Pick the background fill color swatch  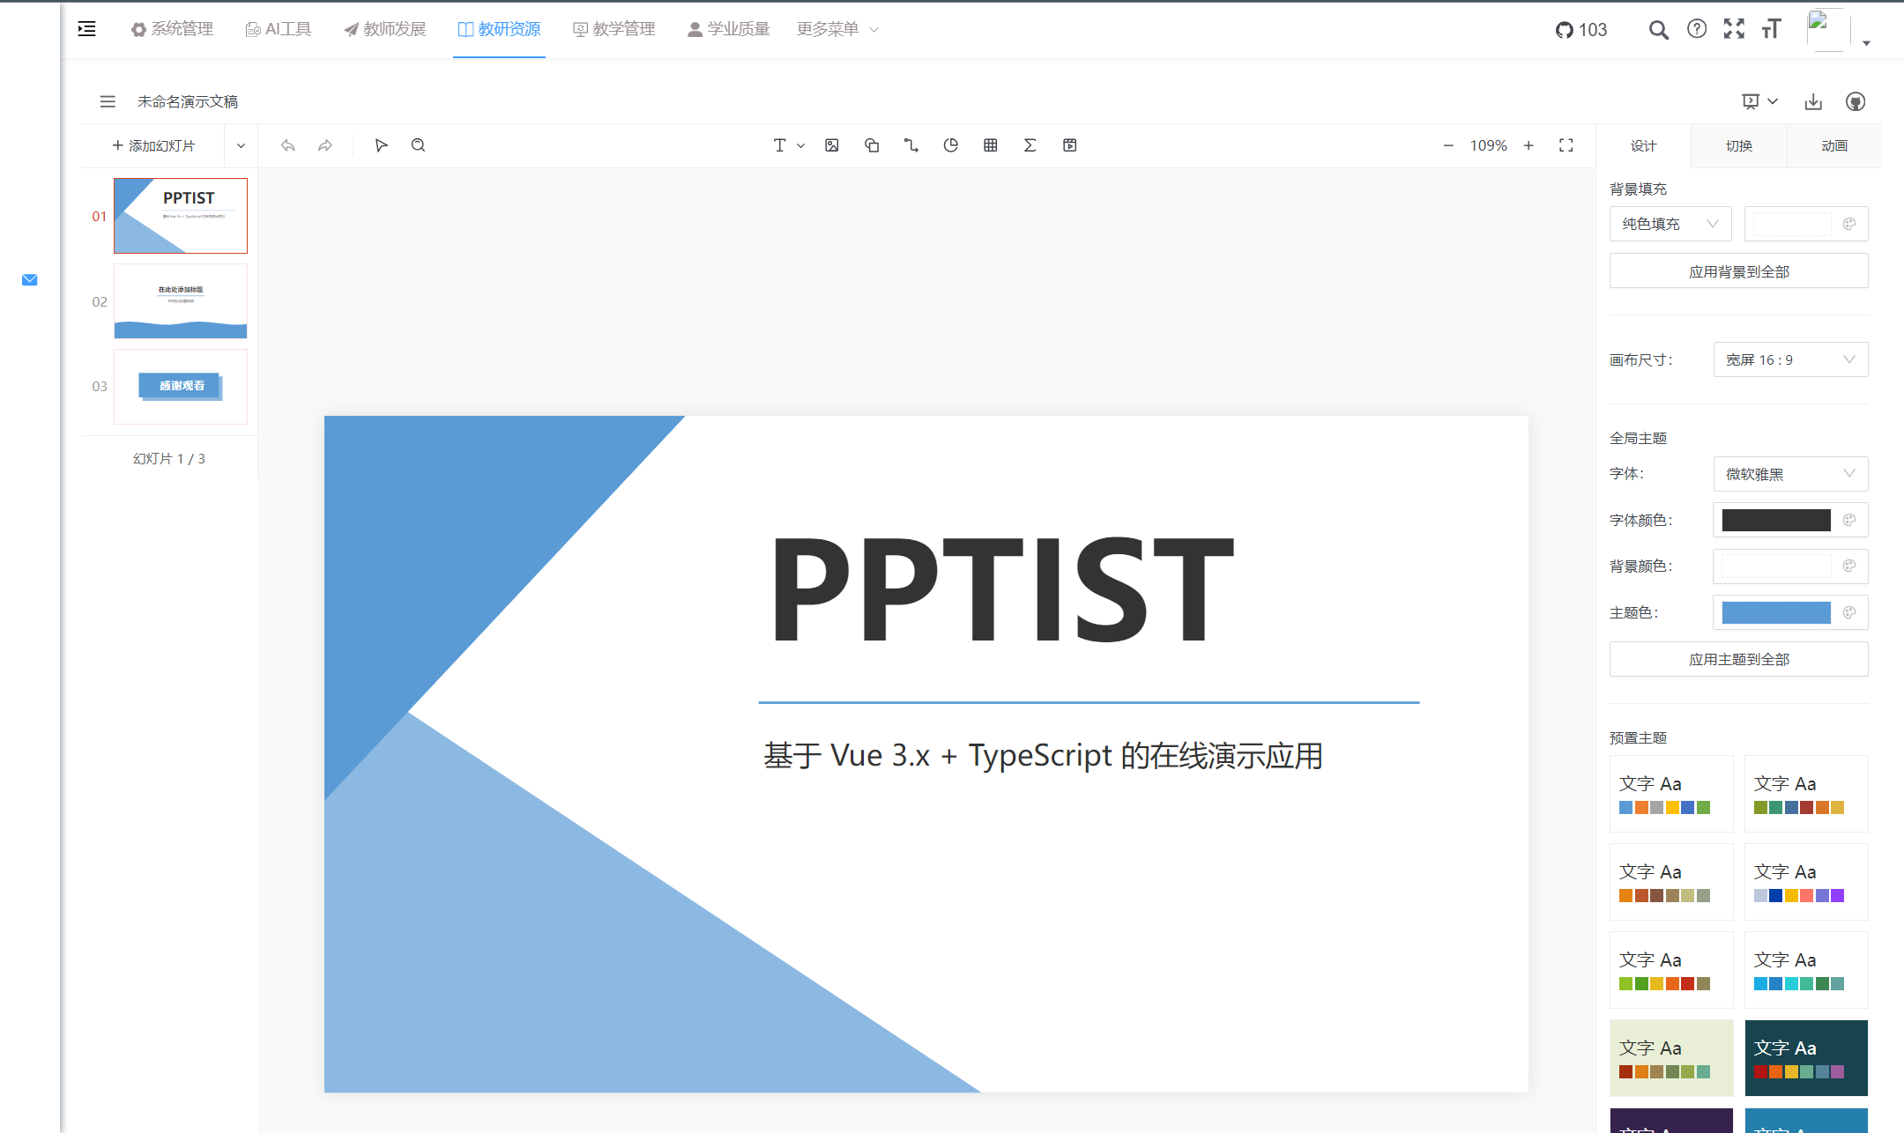[x=1792, y=224]
